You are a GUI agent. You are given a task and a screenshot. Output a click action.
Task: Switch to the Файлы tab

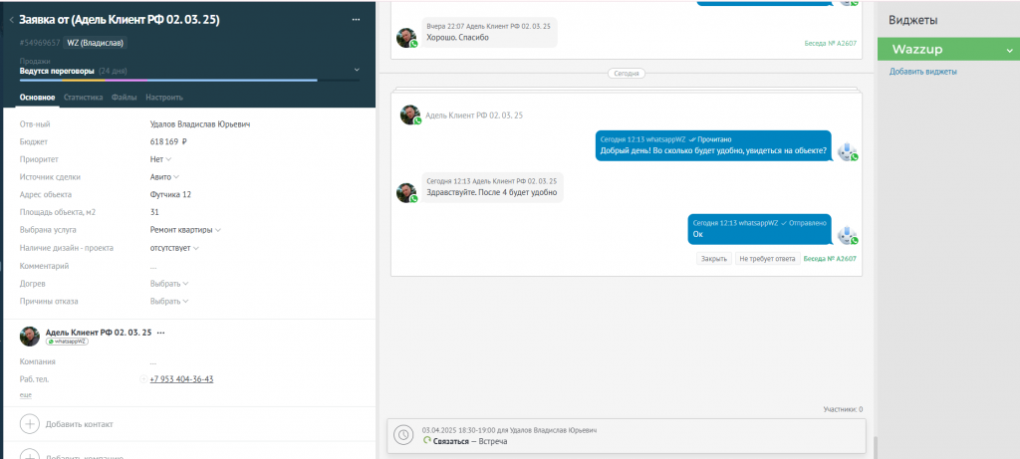pos(125,98)
